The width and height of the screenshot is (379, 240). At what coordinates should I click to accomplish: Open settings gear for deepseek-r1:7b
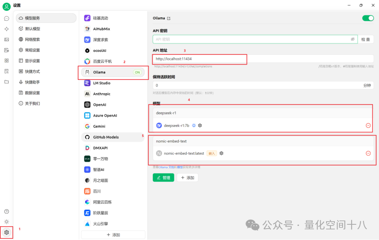(x=200, y=125)
